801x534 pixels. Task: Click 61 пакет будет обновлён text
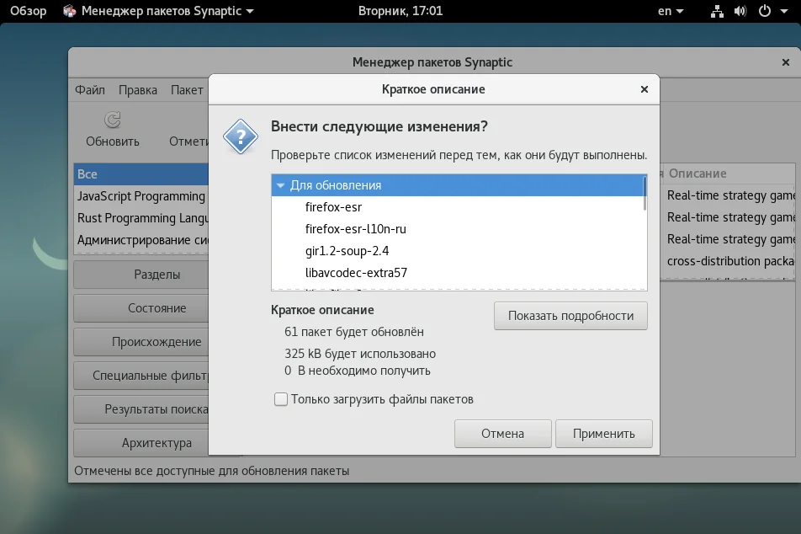pyautogui.click(x=354, y=332)
